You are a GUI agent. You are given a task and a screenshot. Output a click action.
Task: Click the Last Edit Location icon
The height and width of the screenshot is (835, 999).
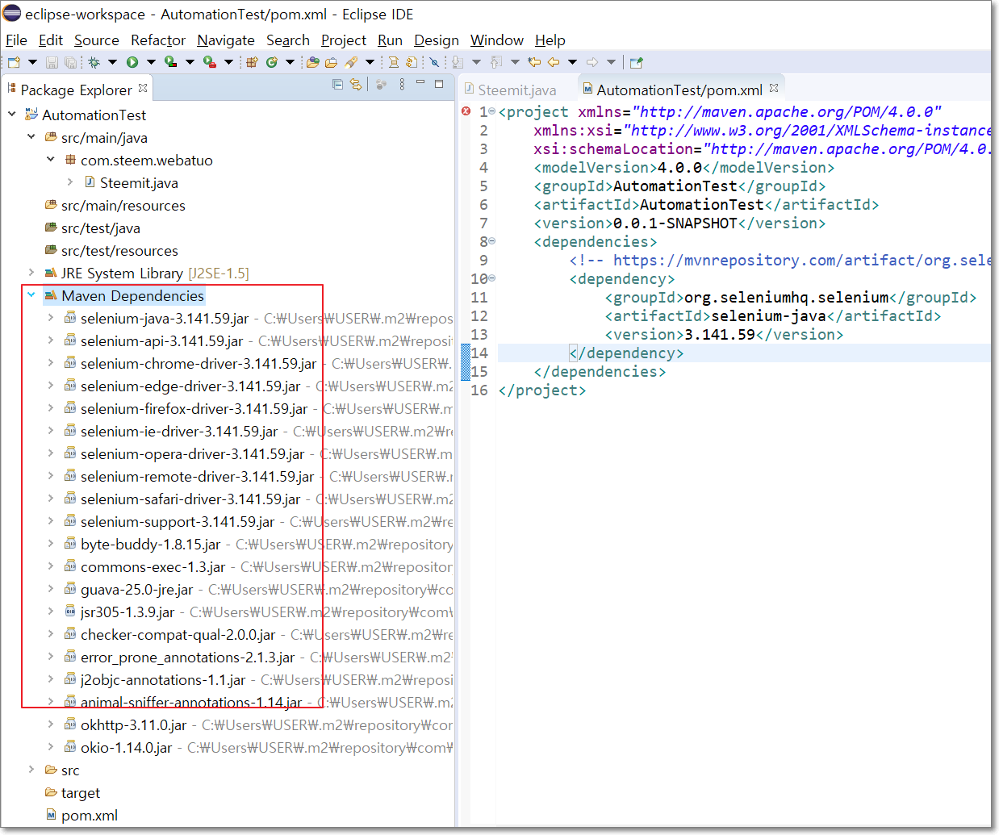coord(534,62)
